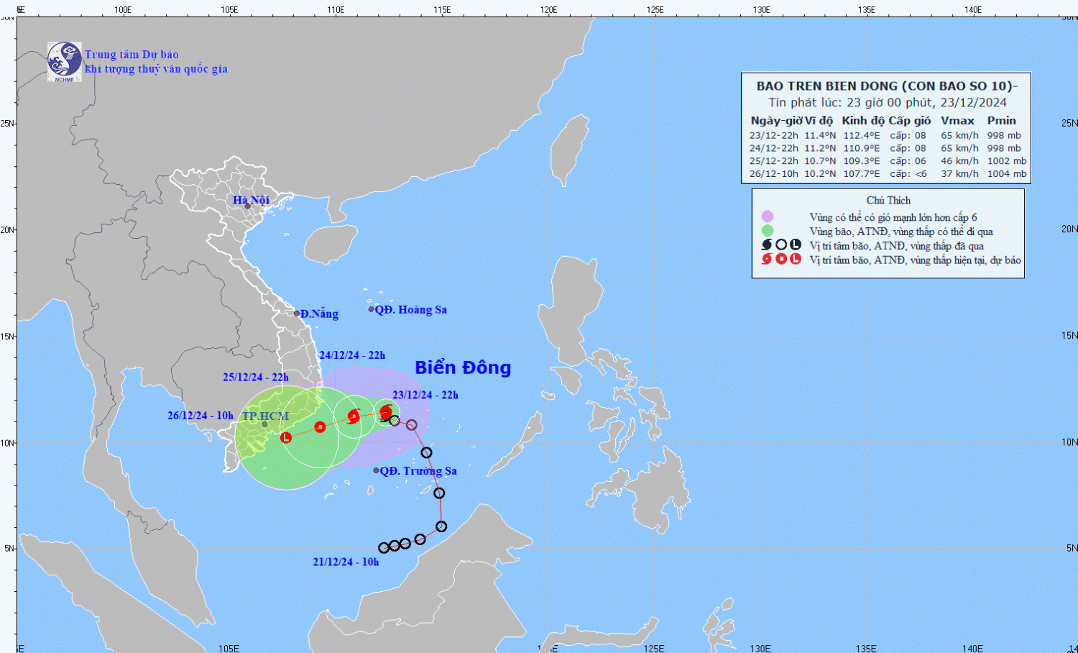Click the red storm symbol in the legend
Viewport: 1078px width, 653px height.
click(767, 259)
